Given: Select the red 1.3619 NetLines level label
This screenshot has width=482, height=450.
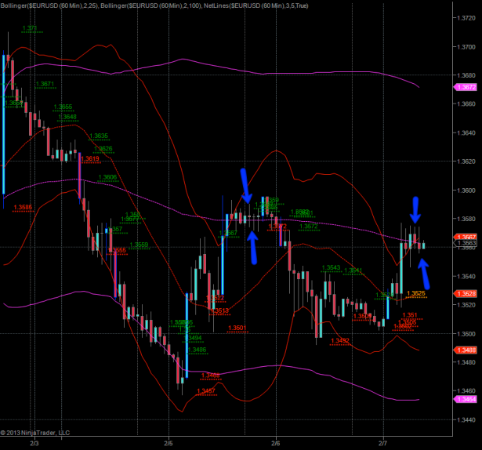Looking at the screenshot, I should (90, 159).
